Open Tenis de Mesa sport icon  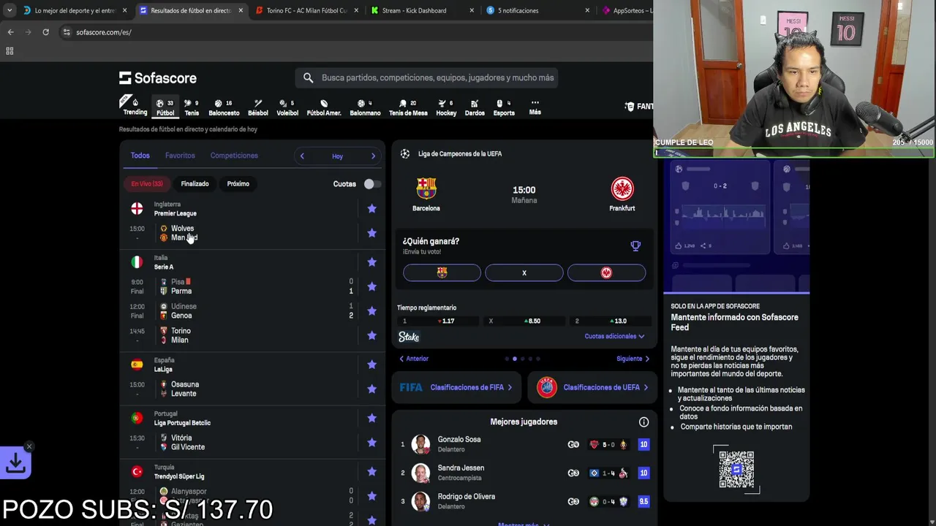pos(408,107)
